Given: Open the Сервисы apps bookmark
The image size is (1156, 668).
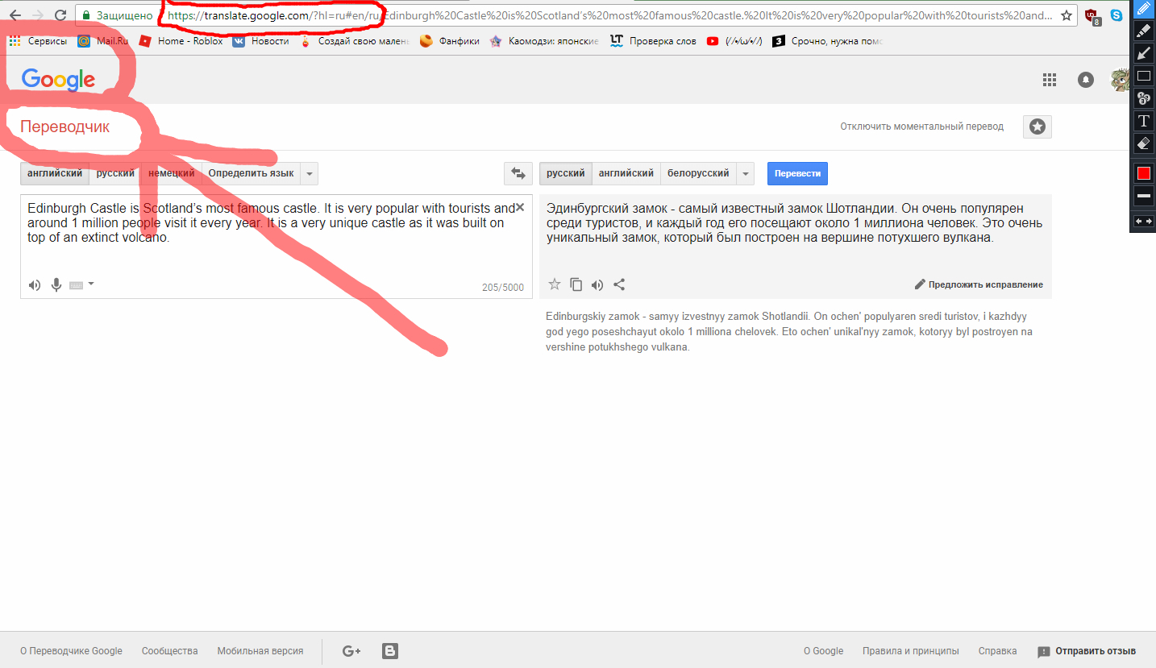Looking at the screenshot, I should pyautogui.click(x=38, y=41).
